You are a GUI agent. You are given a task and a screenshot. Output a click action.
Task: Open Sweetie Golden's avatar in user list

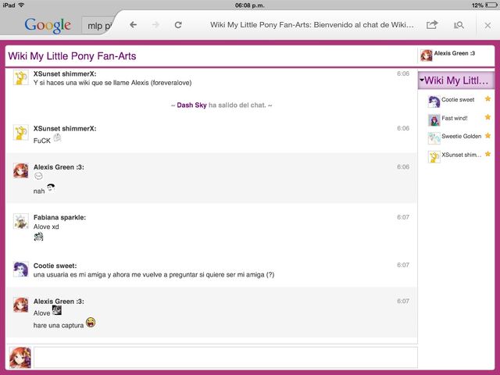click(434, 138)
